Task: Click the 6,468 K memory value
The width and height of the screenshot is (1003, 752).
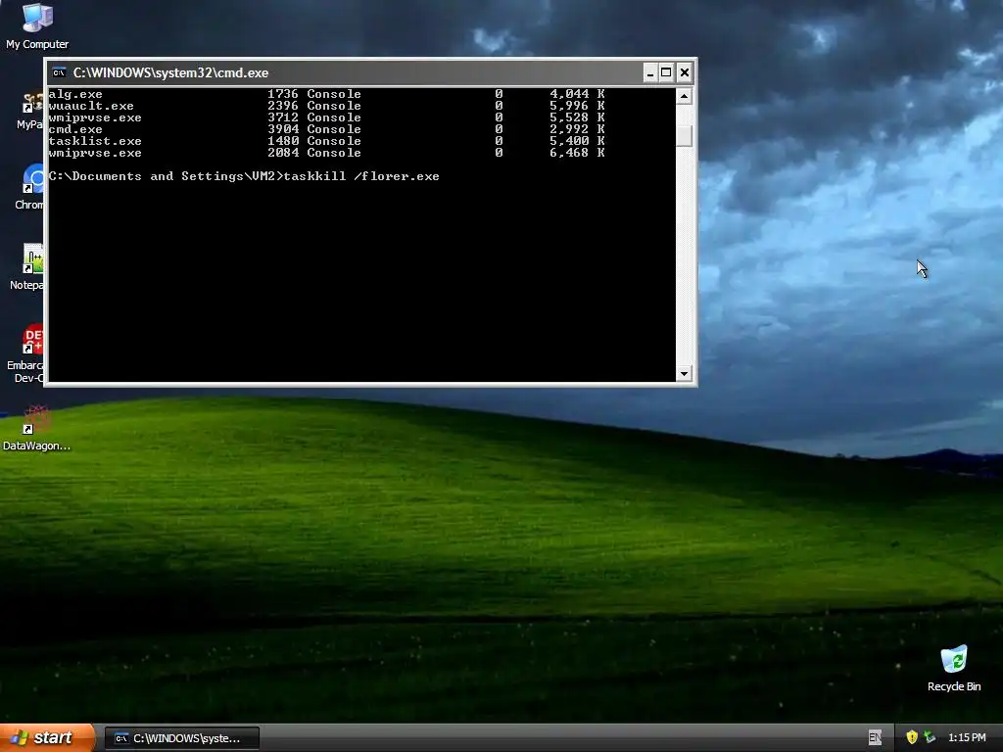Action: click(x=577, y=153)
